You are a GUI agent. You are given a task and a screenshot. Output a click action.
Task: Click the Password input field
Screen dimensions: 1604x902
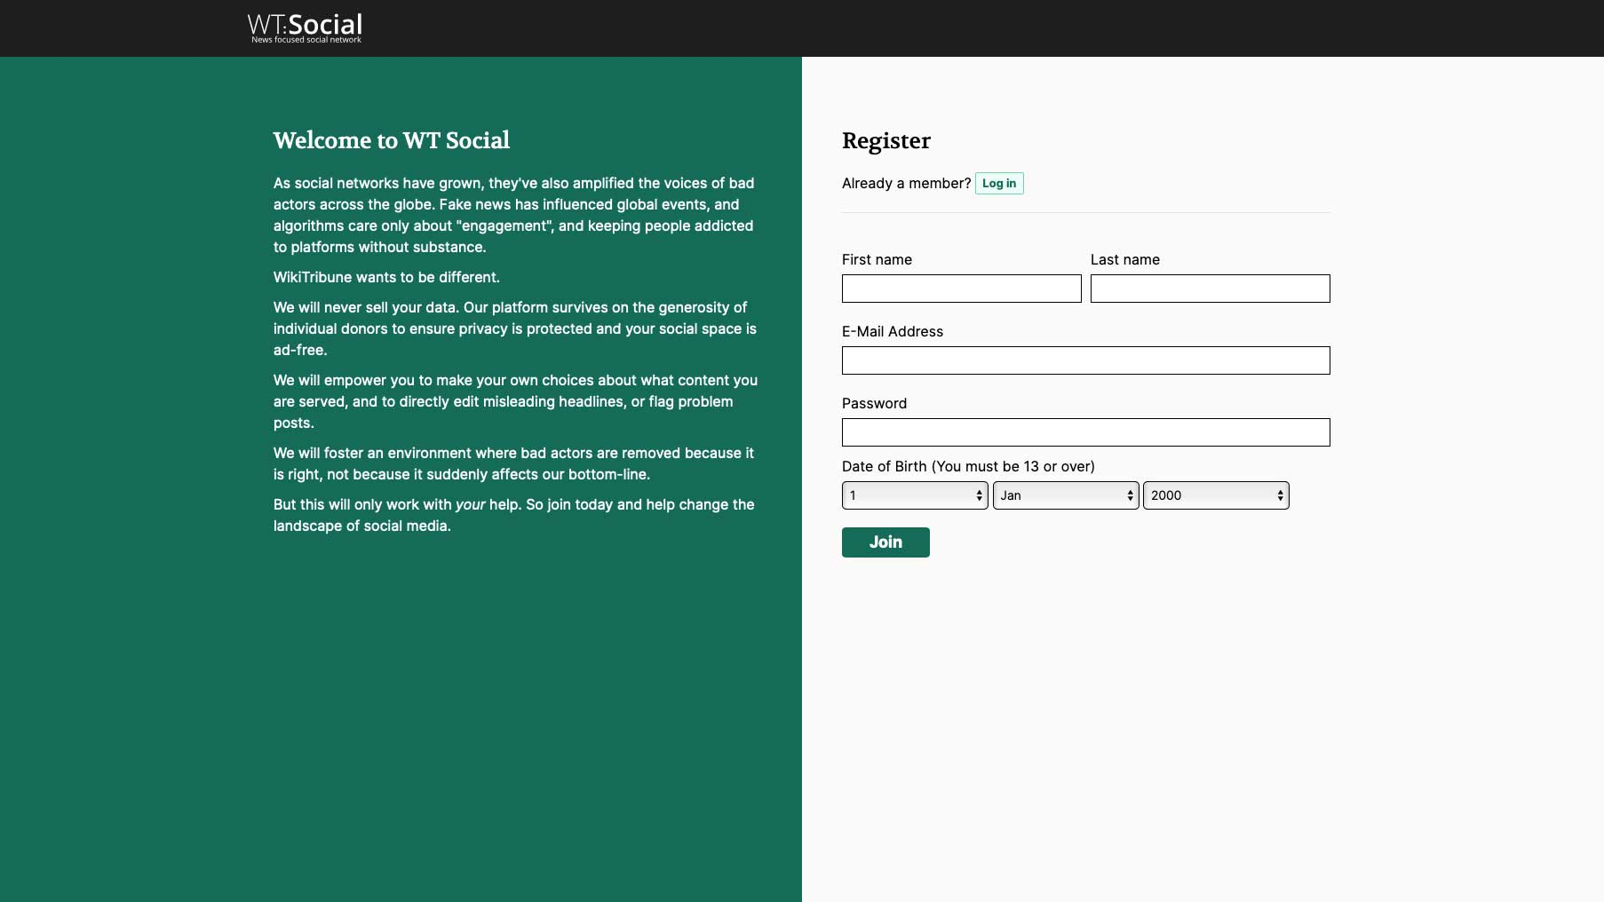point(1085,432)
